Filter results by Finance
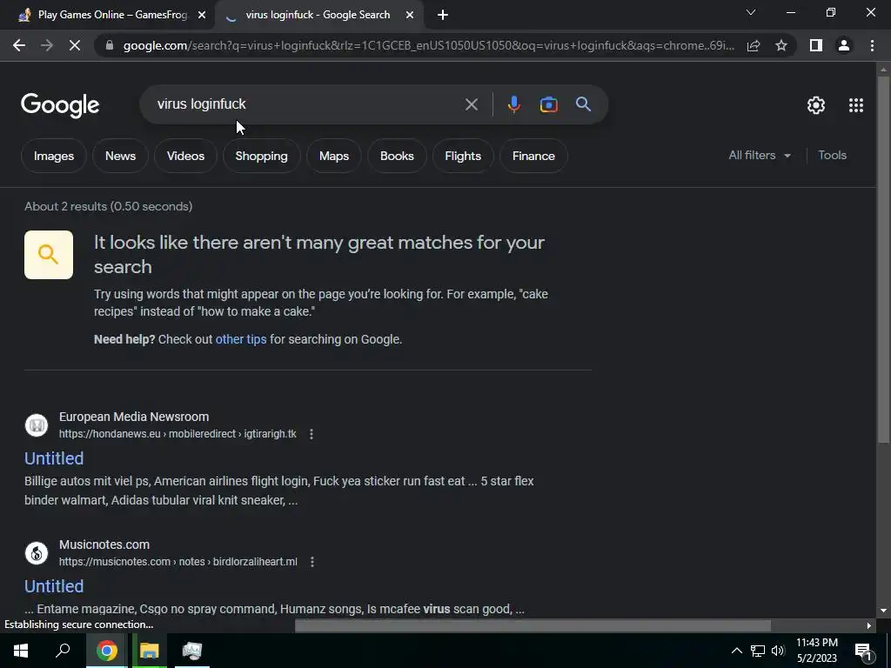This screenshot has width=891, height=668. coord(533,156)
